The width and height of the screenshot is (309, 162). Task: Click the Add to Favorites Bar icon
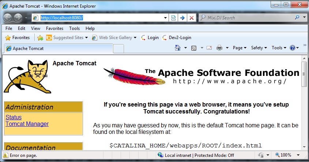40,38
